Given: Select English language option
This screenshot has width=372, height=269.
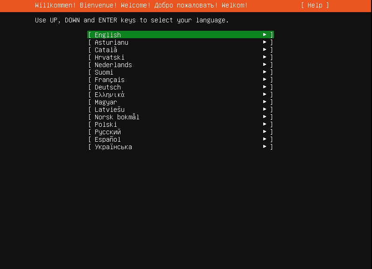Looking at the screenshot, I should (x=181, y=34).
